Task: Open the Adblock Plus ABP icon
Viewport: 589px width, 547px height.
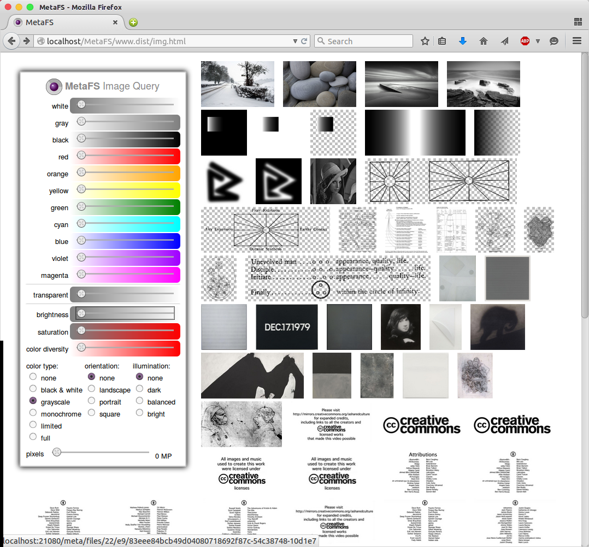Action: point(525,41)
